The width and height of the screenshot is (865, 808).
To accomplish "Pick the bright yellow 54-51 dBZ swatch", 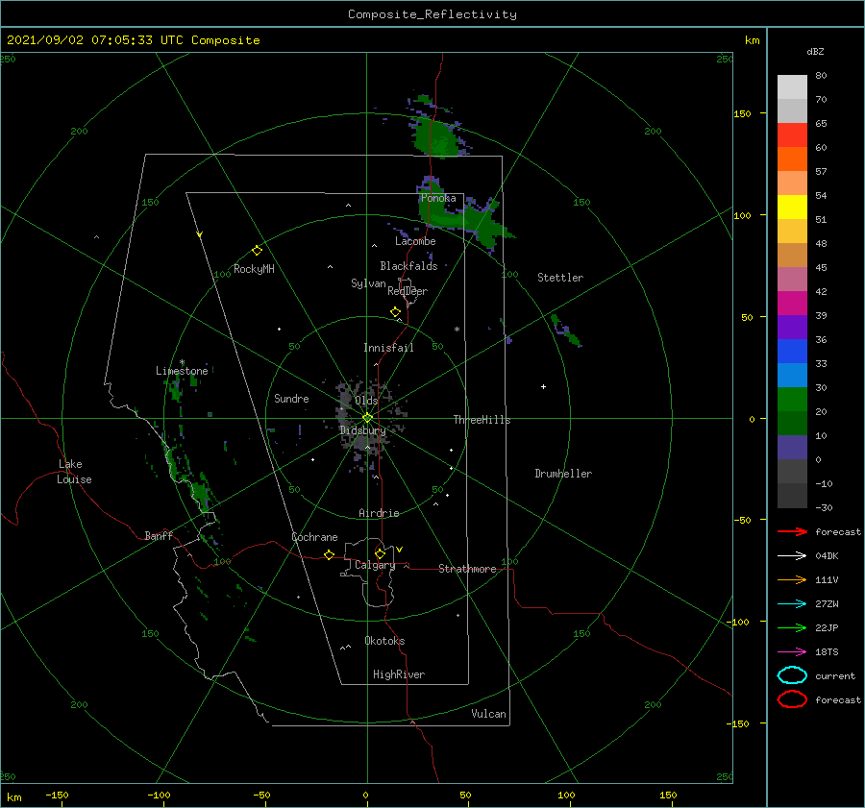I will (x=792, y=208).
